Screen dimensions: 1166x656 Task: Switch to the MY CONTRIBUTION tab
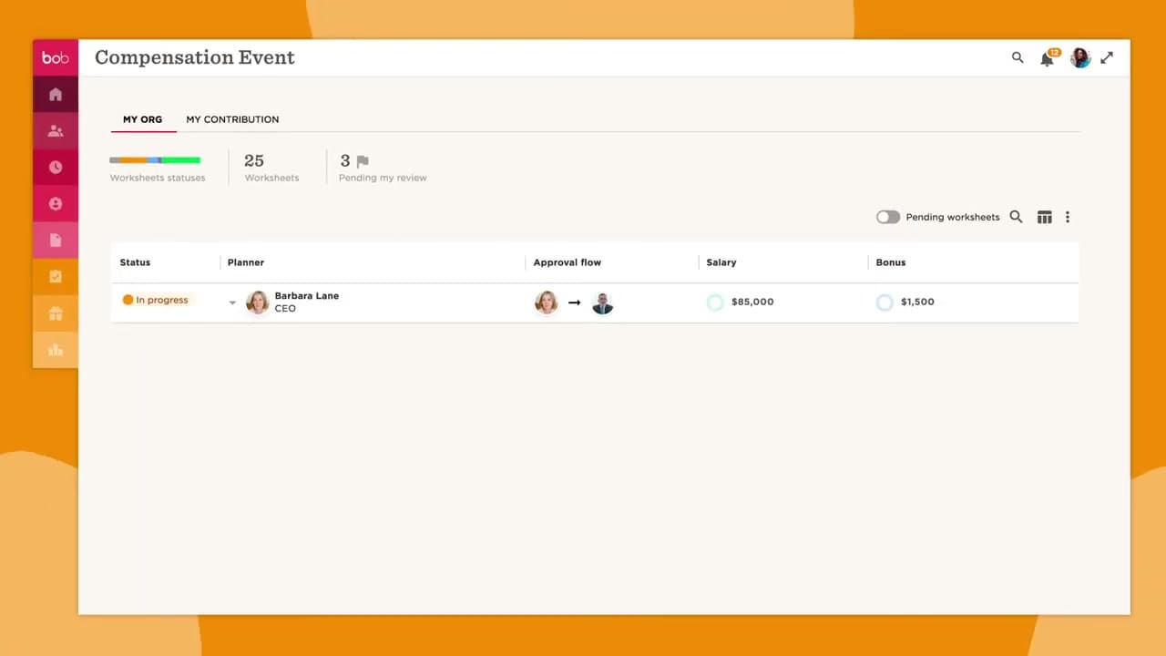232,119
